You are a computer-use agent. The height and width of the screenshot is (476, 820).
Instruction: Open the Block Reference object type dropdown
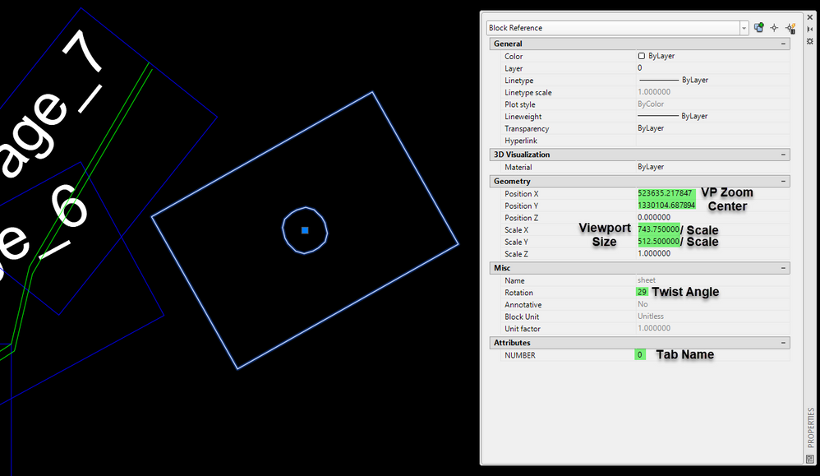tap(744, 28)
